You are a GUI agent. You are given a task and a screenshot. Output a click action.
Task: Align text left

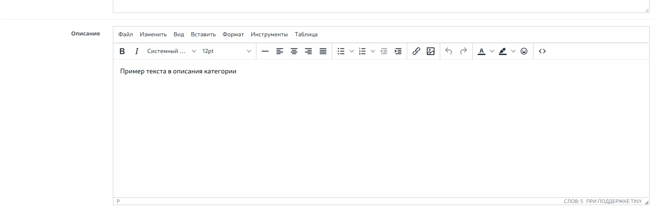click(x=280, y=51)
